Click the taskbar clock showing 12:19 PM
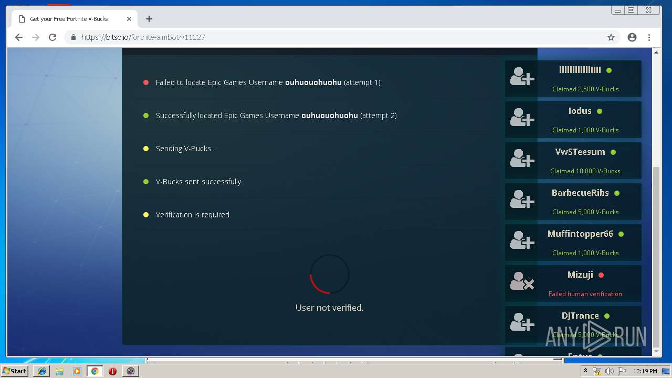 pos(645,371)
